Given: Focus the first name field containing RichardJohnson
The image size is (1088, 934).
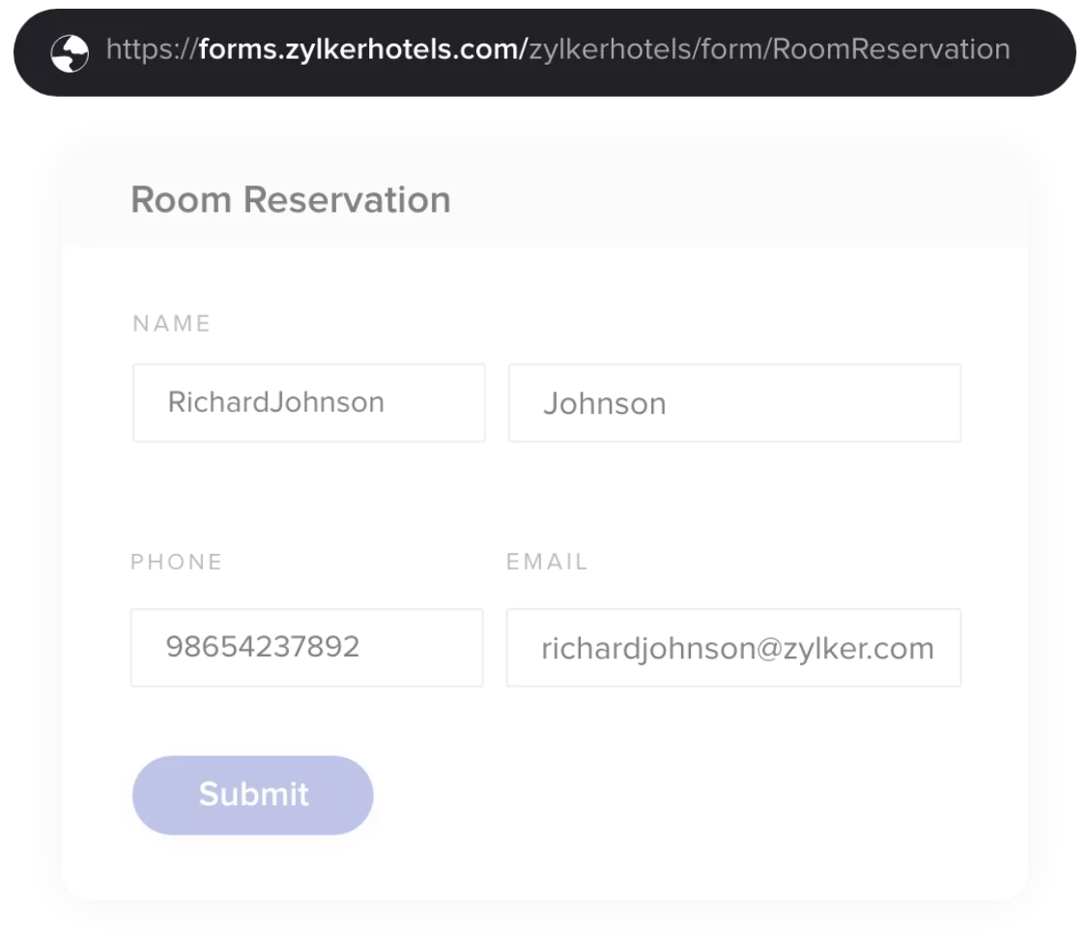Looking at the screenshot, I should click(308, 403).
